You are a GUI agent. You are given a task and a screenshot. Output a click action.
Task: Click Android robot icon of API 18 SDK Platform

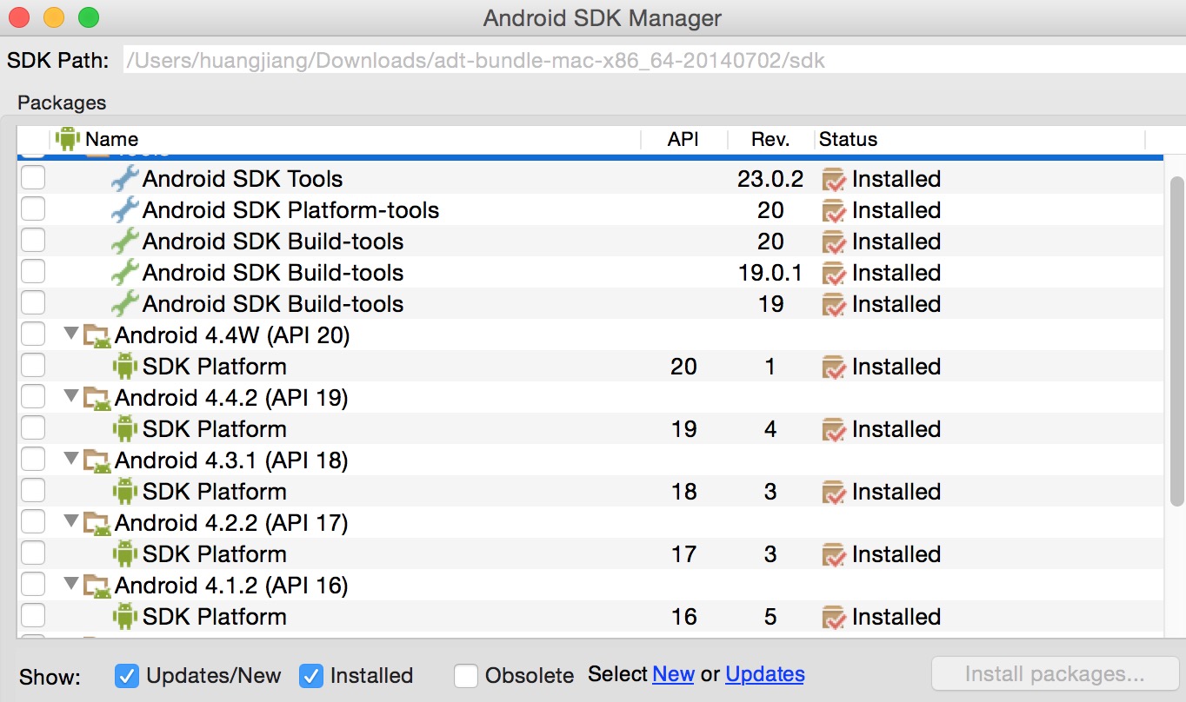[x=125, y=492]
